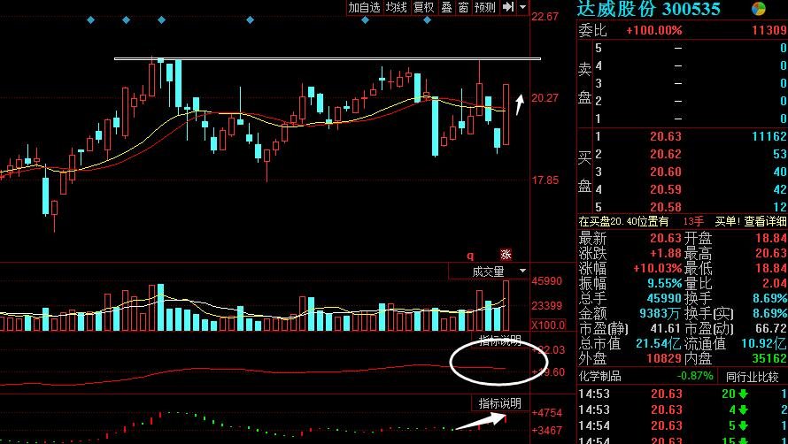Click the 涨幅 value +10.03%
788x444 pixels.
click(657, 268)
